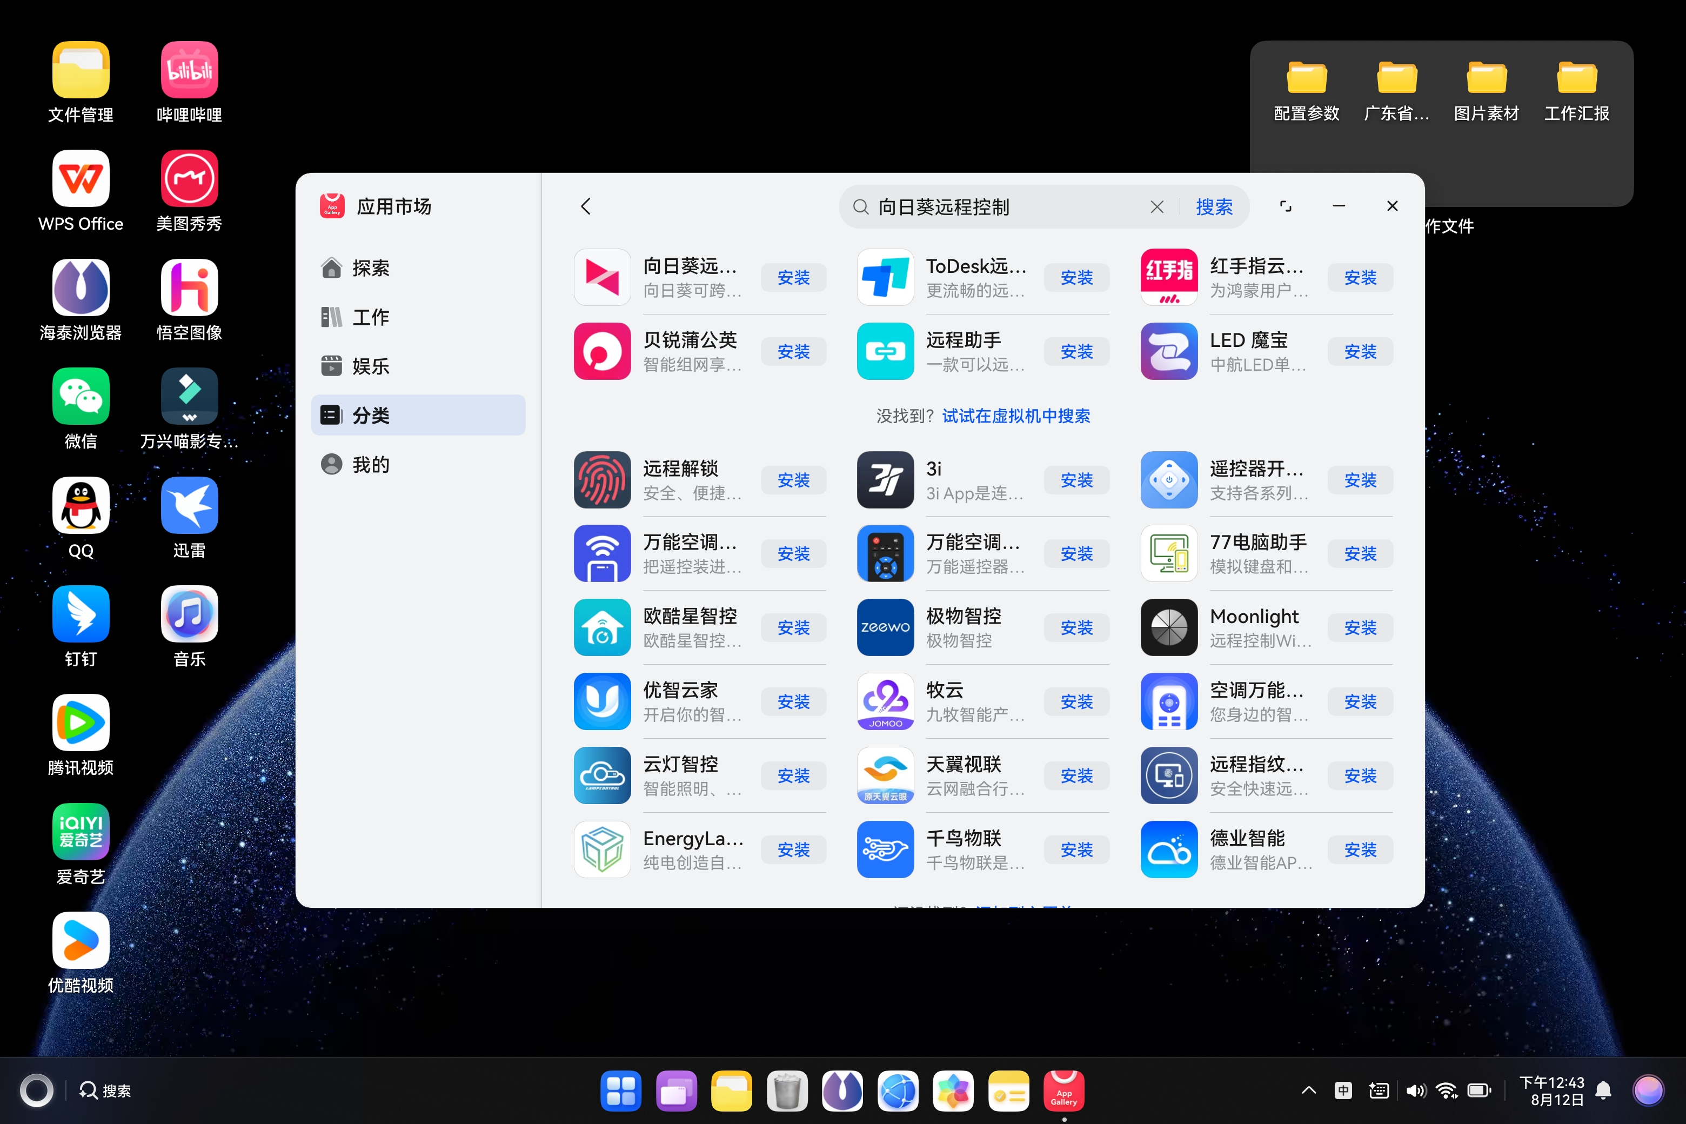The image size is (1686, 1124).
Task: Install 远程解锁 with its 安装 button
Action: (x=793, y=479)
